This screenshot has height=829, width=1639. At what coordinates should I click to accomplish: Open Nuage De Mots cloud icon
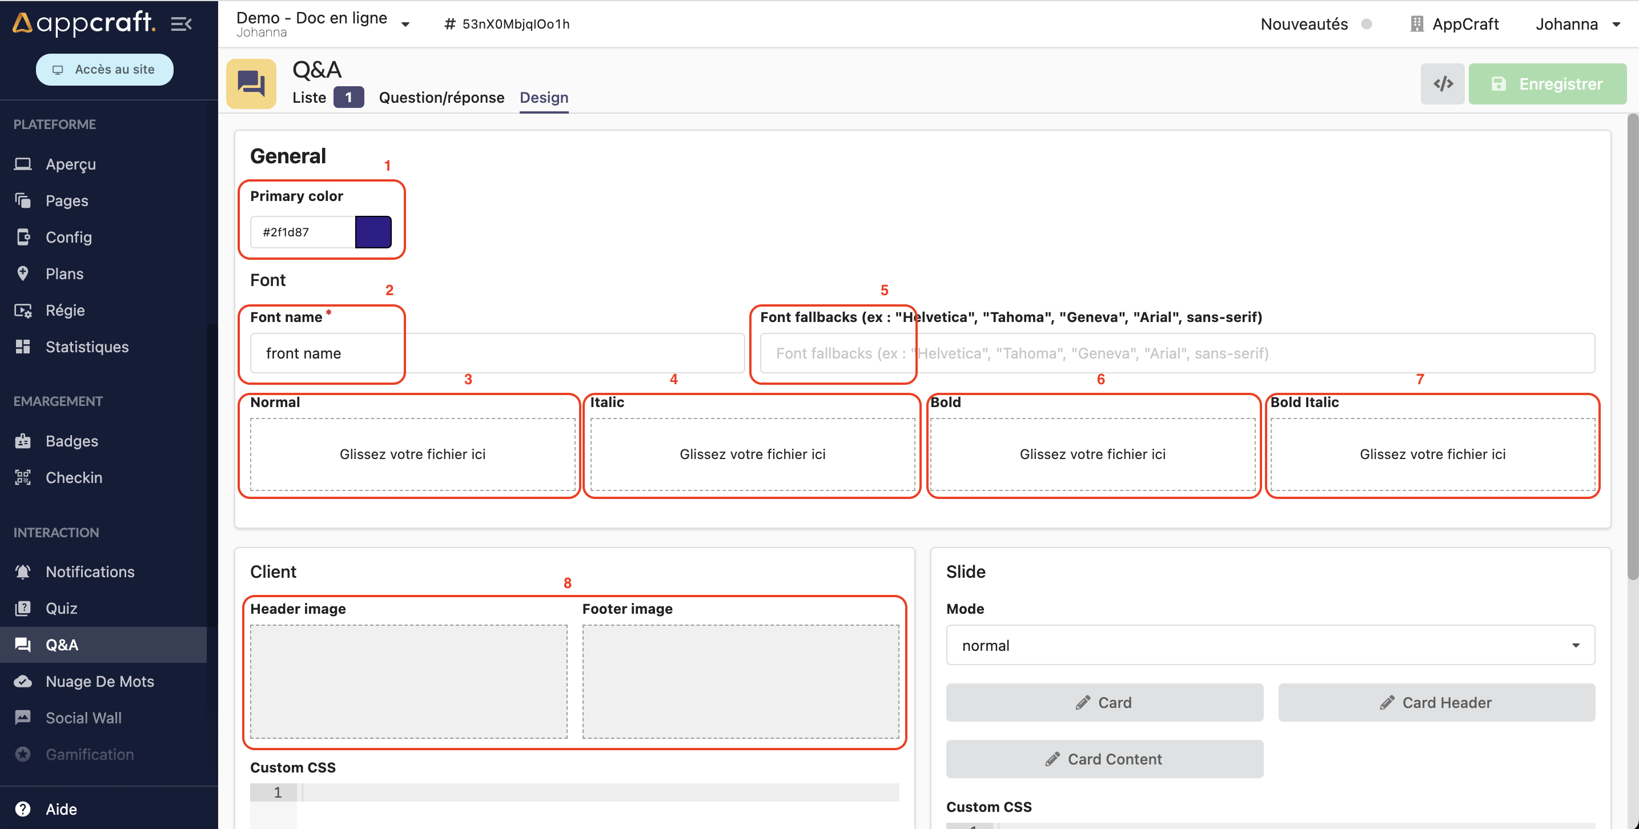pos(23,681)
